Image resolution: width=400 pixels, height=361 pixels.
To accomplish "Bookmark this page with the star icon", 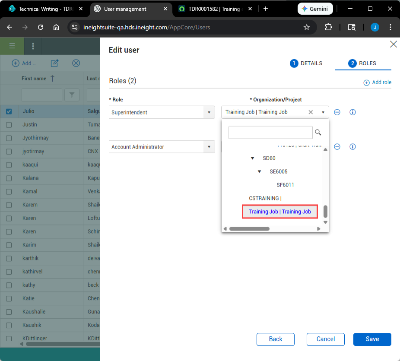I will (307, 27).
